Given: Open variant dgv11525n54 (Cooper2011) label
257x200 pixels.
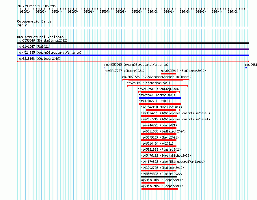Looking at the screenshot, I should [162, 186].
